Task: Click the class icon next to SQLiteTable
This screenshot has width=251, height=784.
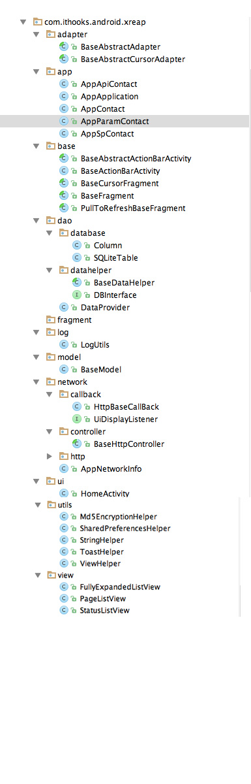Action: (x=77, y=258)
